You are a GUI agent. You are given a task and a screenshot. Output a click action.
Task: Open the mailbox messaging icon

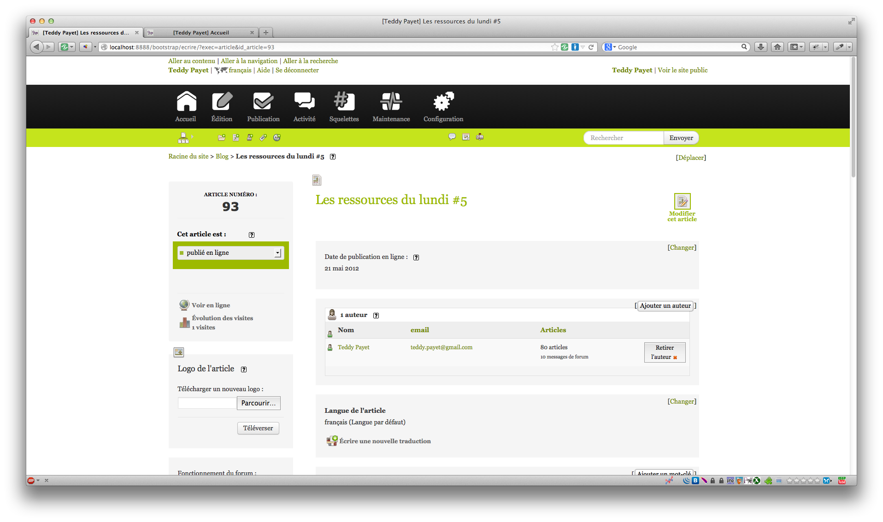click(480, 137)
